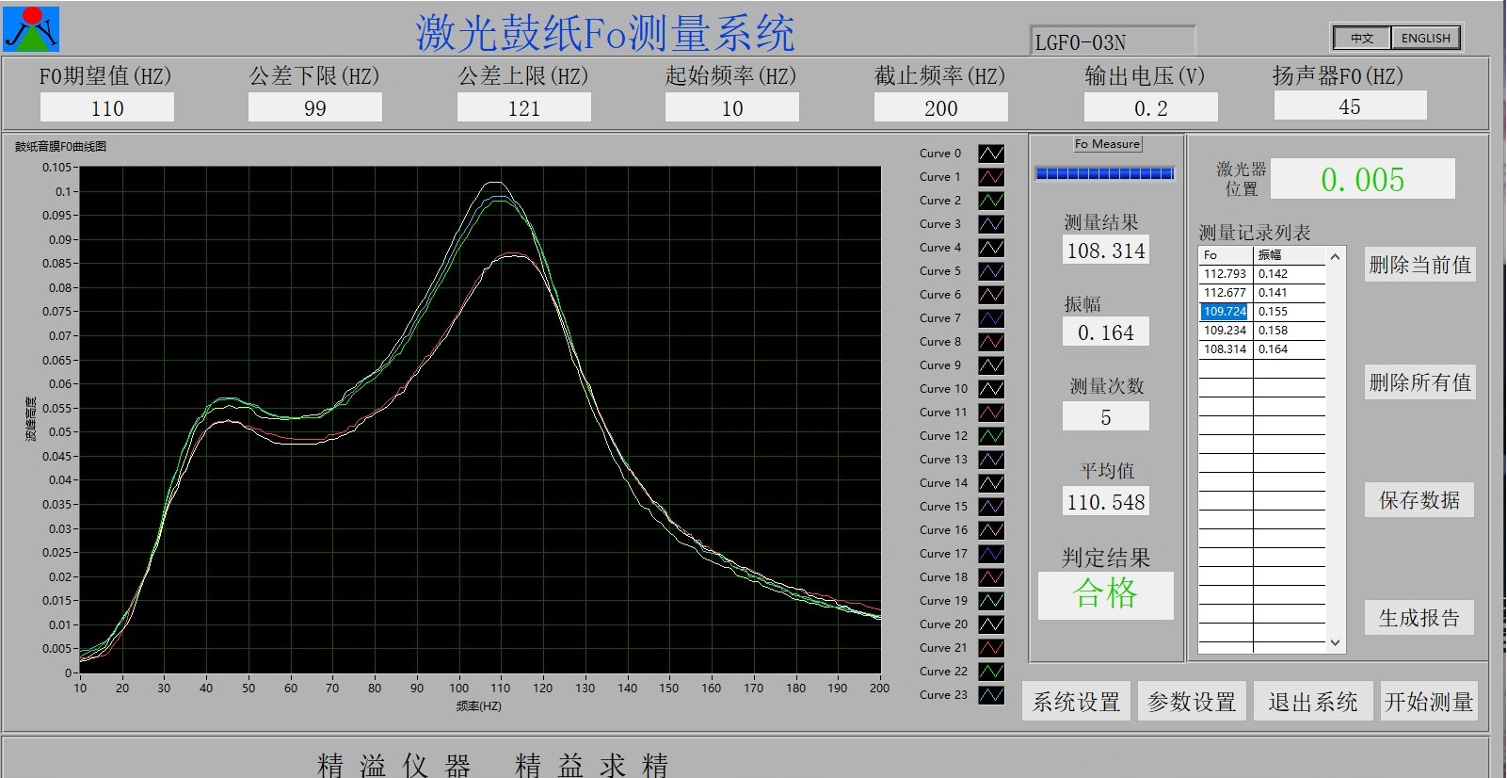Click the Curve 0 legend plot icon
This screenshot has height=778, width=1507.
[991, 154]
